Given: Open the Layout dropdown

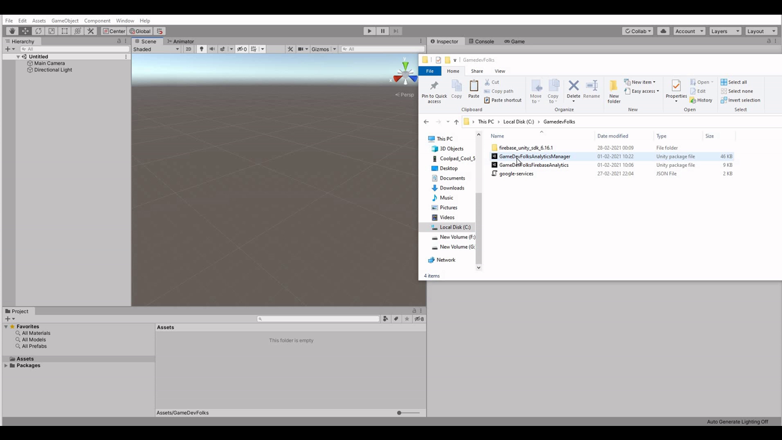Looking at the screenshot, I should point(760,31).
